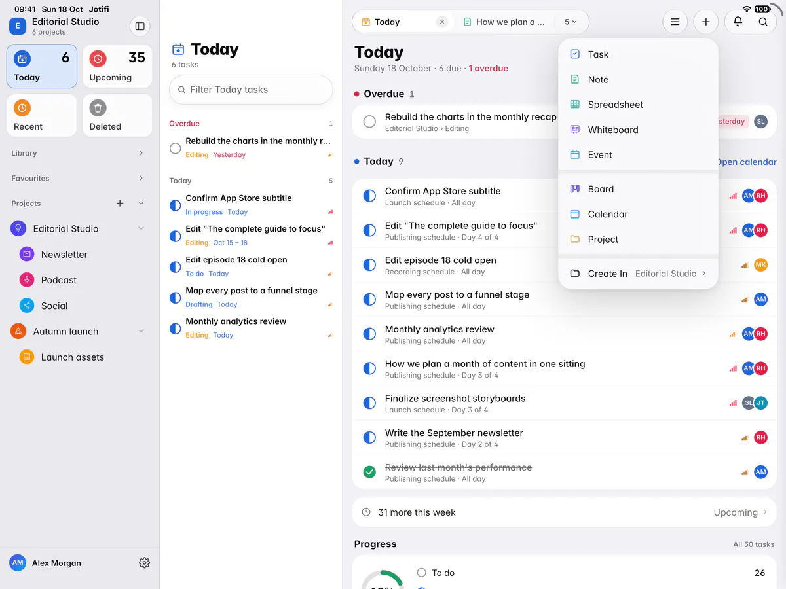Collapse Editorial Studio project chevron

(141, 228)
